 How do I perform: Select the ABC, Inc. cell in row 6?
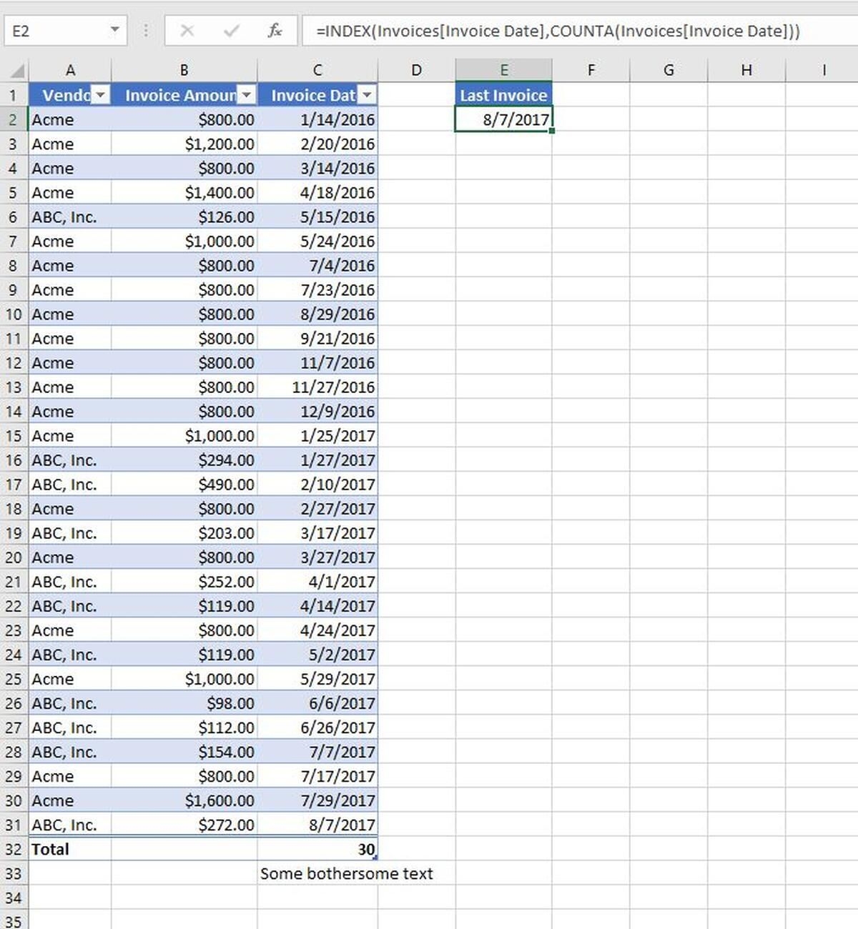click(70, 217)
